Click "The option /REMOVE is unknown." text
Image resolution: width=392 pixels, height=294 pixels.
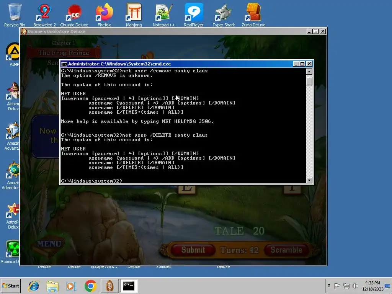click(x=107, y=75)
